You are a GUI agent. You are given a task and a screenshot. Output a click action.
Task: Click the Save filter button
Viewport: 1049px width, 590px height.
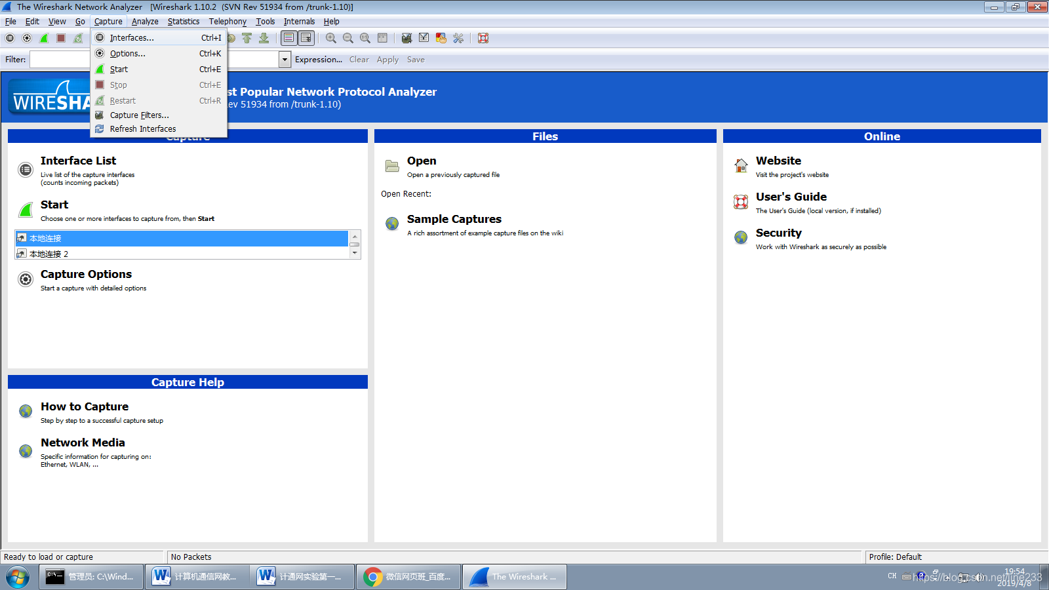click(416, 60)
